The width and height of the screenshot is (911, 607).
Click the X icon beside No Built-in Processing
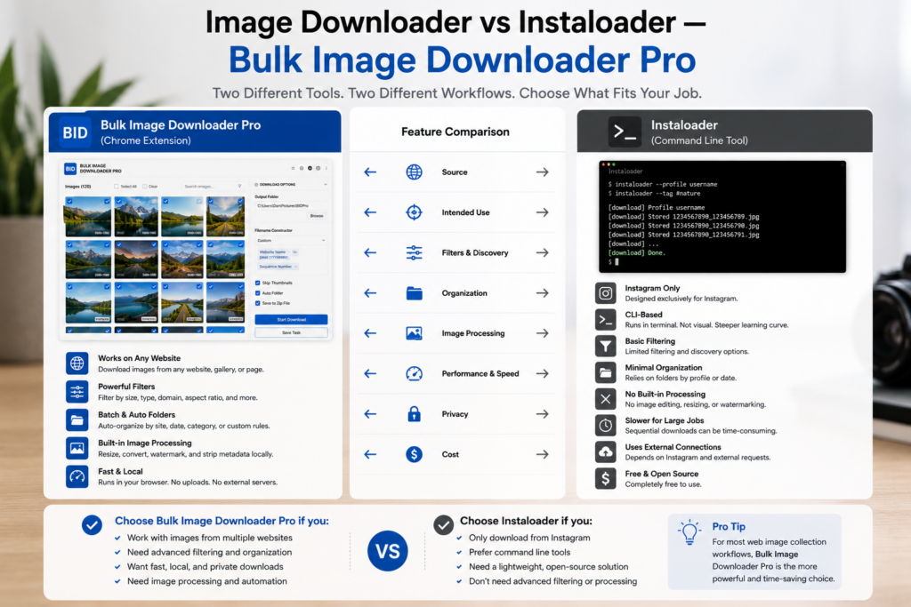click(x=605, y=399)
